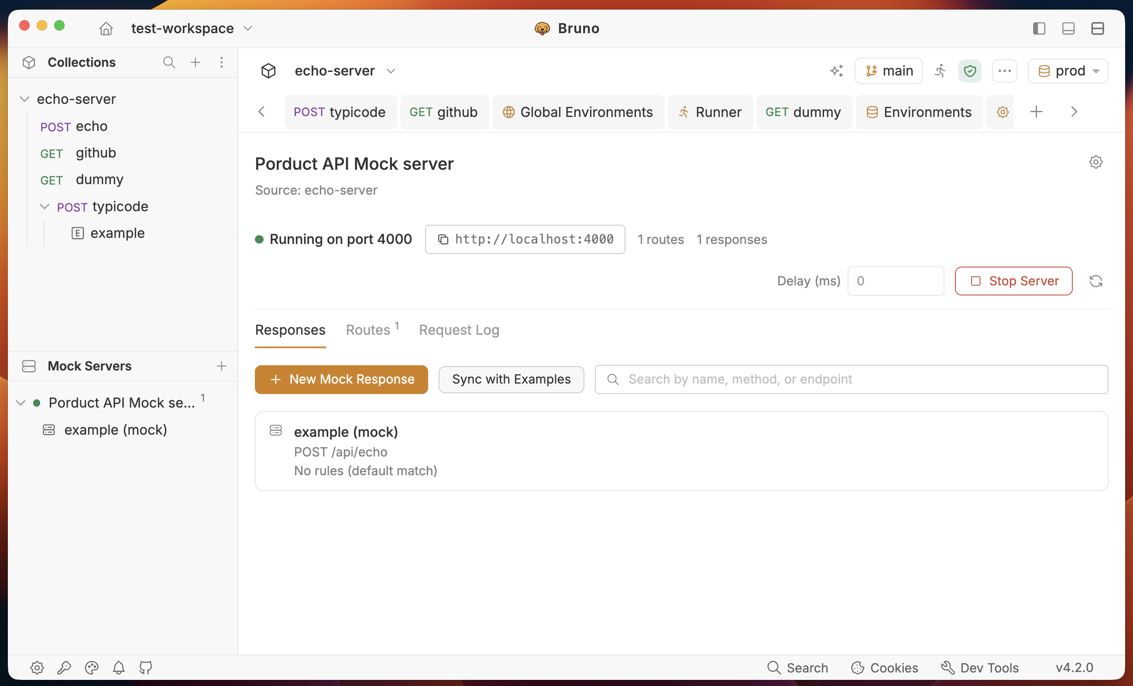Select the Responses tab
1133x686 pixels.
[290, 329]
